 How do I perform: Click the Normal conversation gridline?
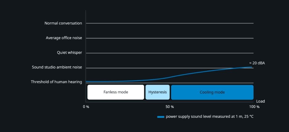tap(170, 23)
